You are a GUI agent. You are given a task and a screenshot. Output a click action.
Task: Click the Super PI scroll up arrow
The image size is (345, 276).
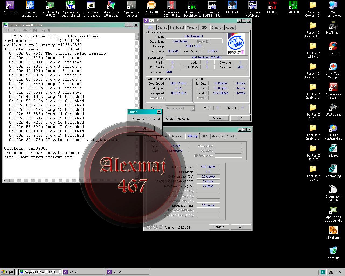137,35
